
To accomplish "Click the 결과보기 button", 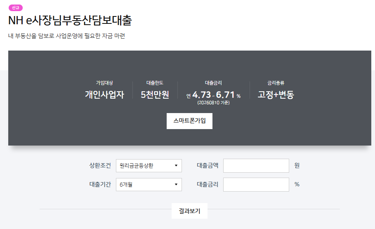I will click(189, 211).
